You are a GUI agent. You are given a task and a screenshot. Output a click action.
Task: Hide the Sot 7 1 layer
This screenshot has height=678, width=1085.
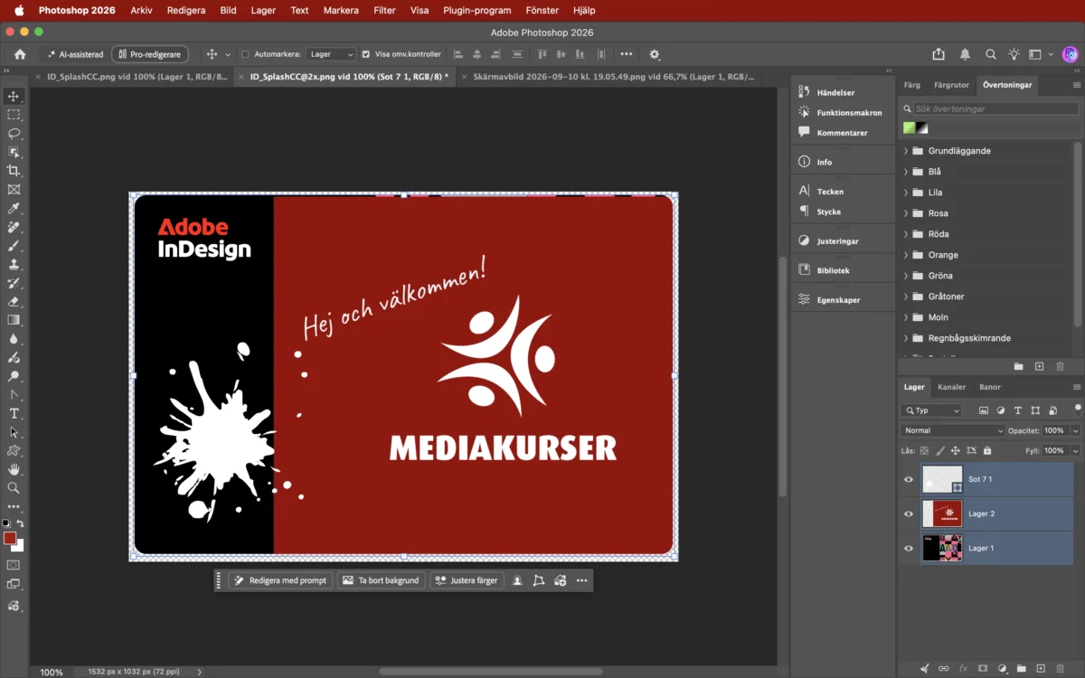(x=909, y=479)
